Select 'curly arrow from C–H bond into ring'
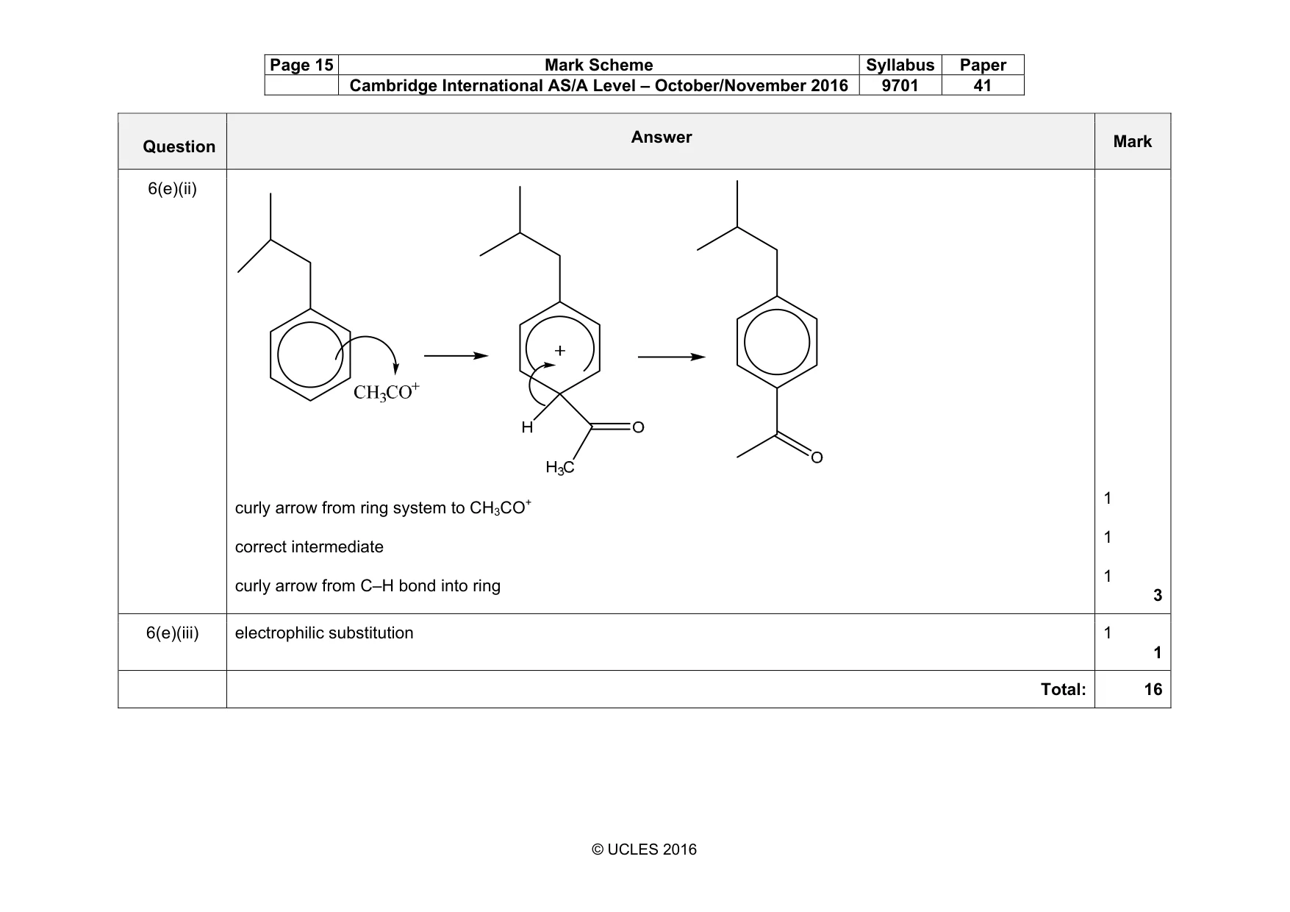 (x=368, y=586)
